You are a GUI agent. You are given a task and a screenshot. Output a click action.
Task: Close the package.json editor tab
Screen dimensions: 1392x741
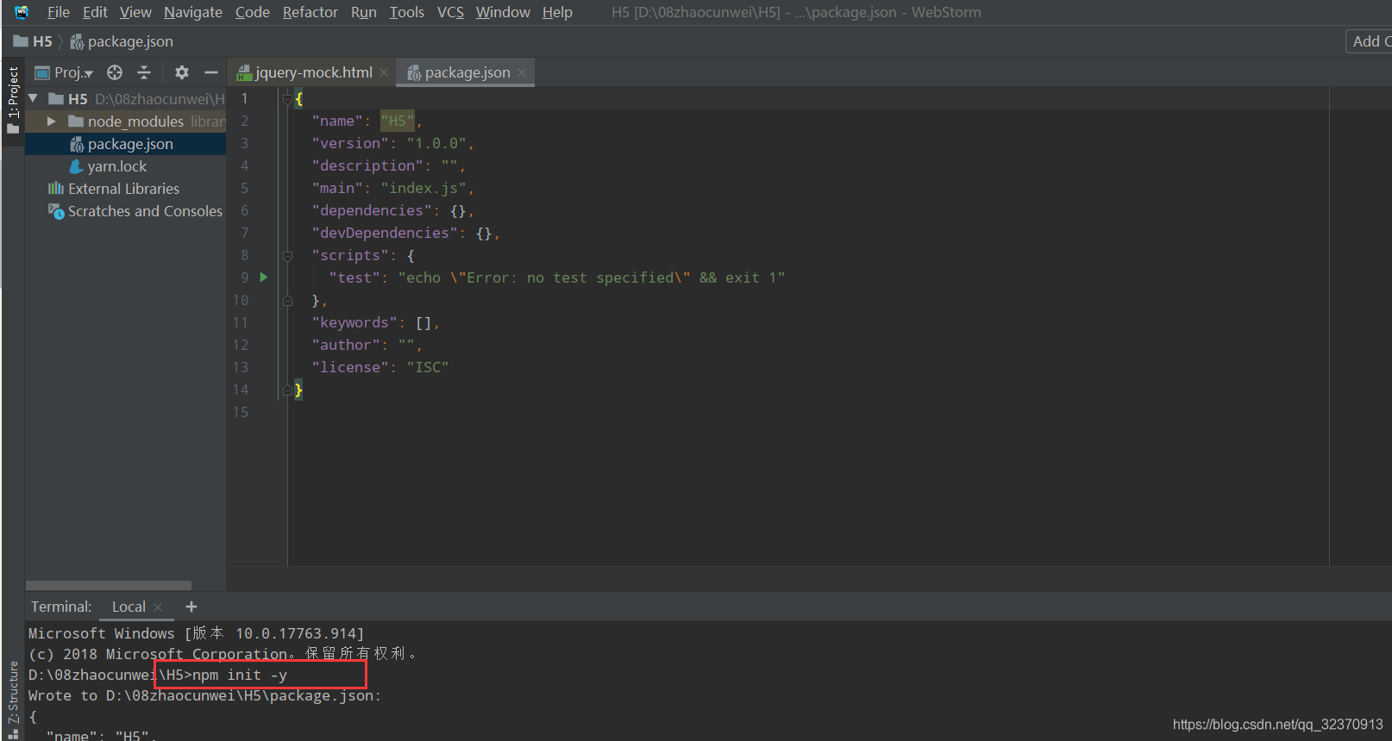[522, 72]
